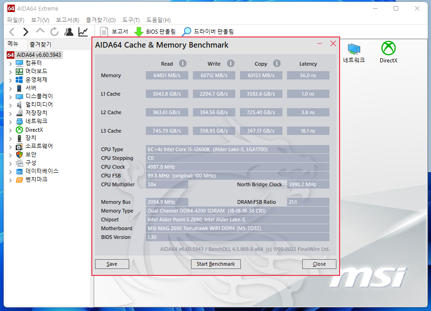
Task: Click the L3 Cache Write value 358.93 GB/s
Action: [x=214, y=131]
